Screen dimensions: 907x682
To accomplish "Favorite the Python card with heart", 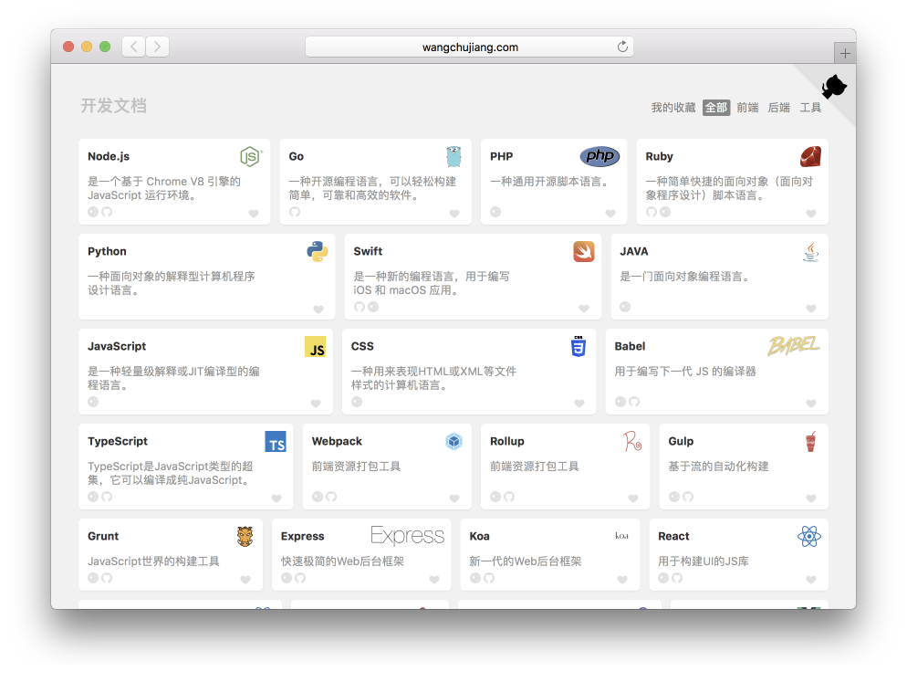I will pyautogui.click(x=318, y=310).
